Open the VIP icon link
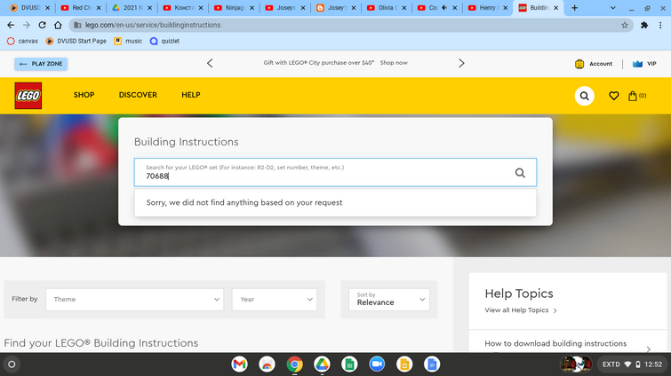671x376 pixels. click(637, 64)
